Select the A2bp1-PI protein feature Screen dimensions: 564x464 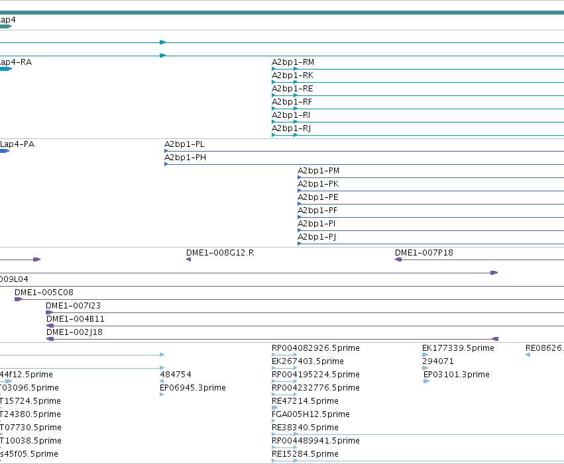317,224
